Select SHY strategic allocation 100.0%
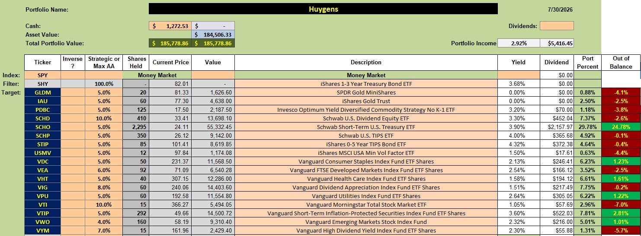This screenshot has width=641, height=236. pyautogui.click(x=104, y=84)
